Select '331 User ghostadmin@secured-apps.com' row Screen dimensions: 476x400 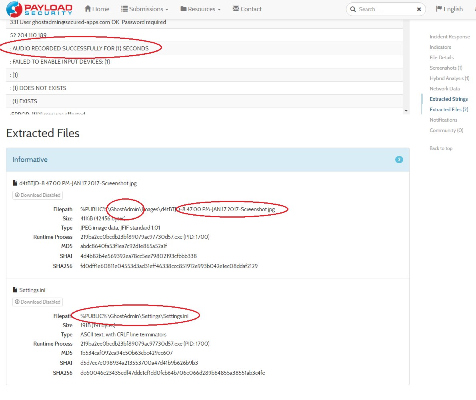(x=204, y=24)
